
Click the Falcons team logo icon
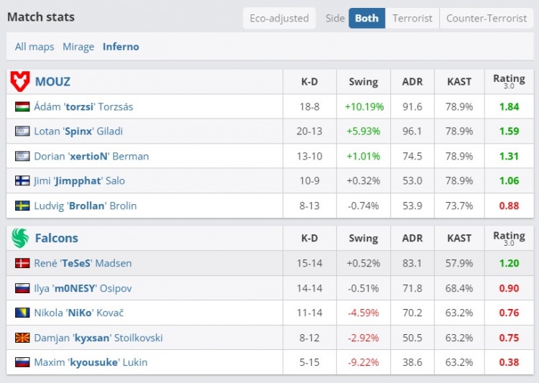tap(20, 238)
